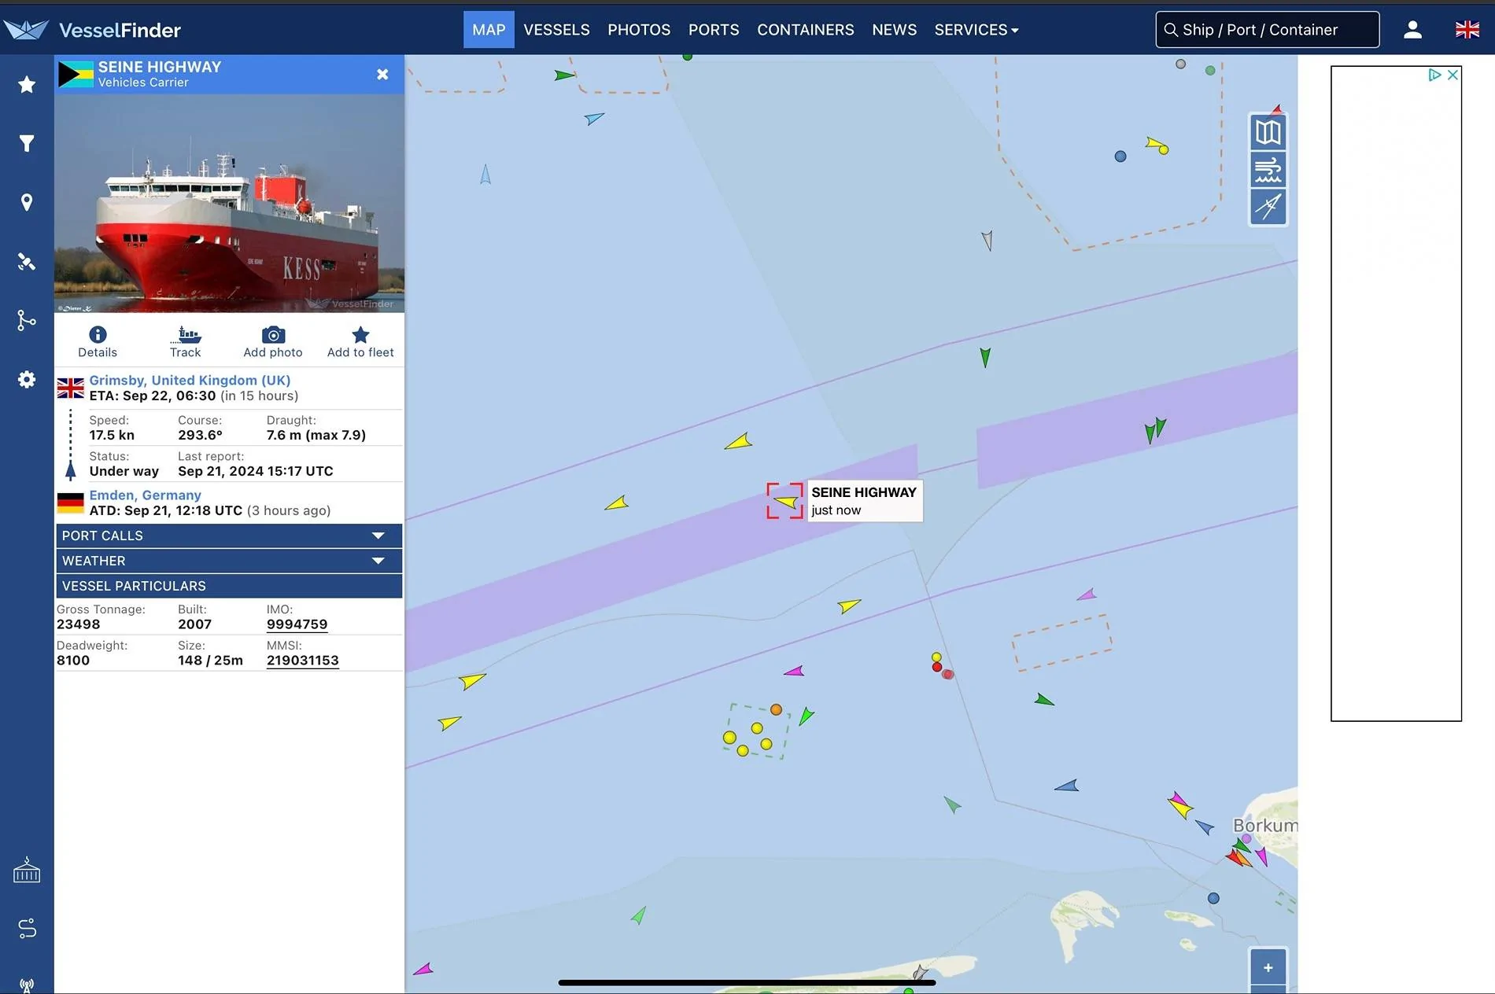
Task: Close the SEINE HIGHWAY vessel panel
Action: pyautogui.click(x=382, y=74)
